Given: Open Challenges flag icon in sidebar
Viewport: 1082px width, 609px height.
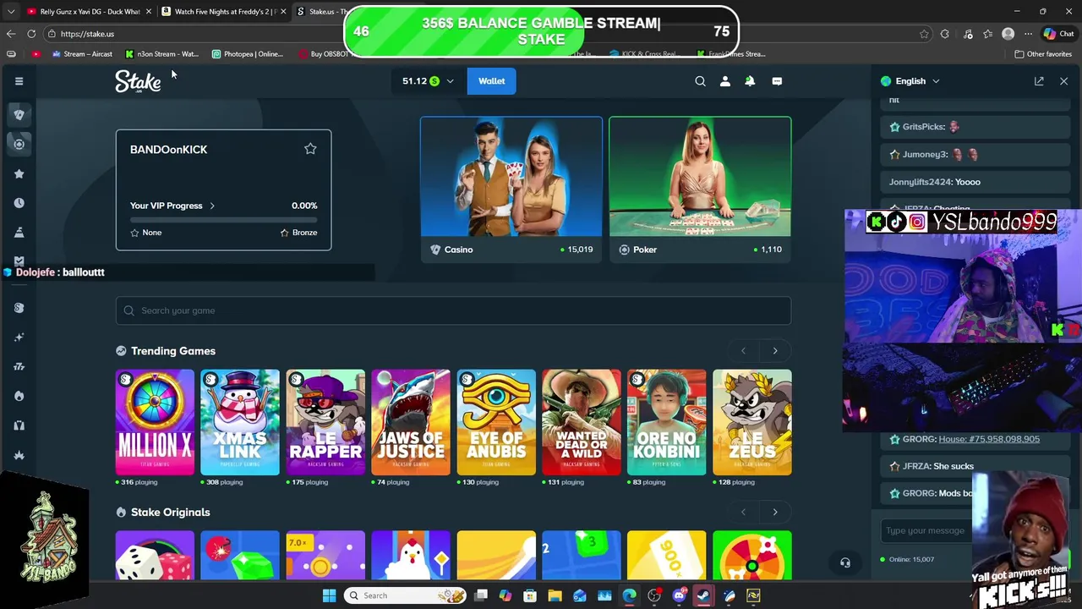Looking at the screenshot, I should tap(19, 233).
